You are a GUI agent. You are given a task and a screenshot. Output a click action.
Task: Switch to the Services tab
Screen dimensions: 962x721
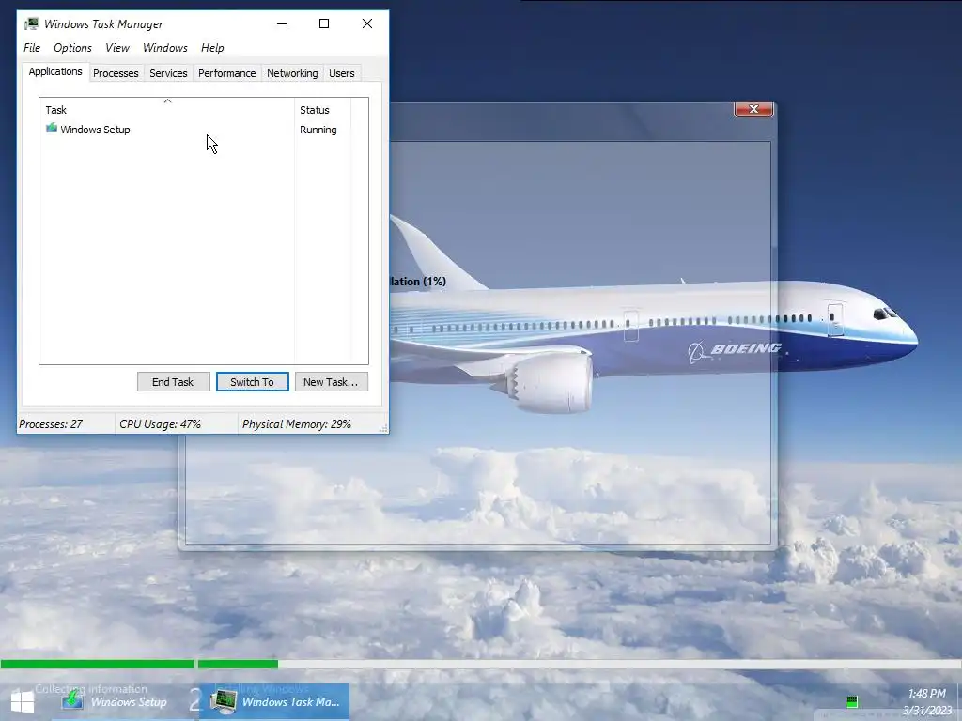point(168,73)
